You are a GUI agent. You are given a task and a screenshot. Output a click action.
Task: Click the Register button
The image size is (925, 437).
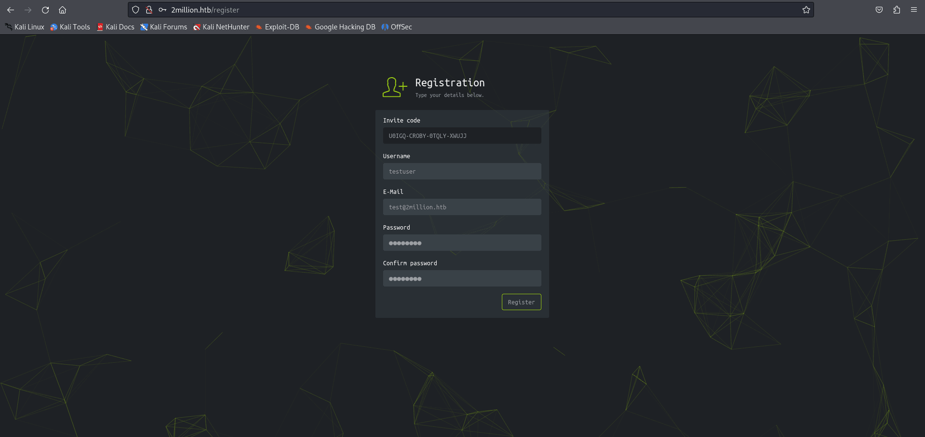521,302
